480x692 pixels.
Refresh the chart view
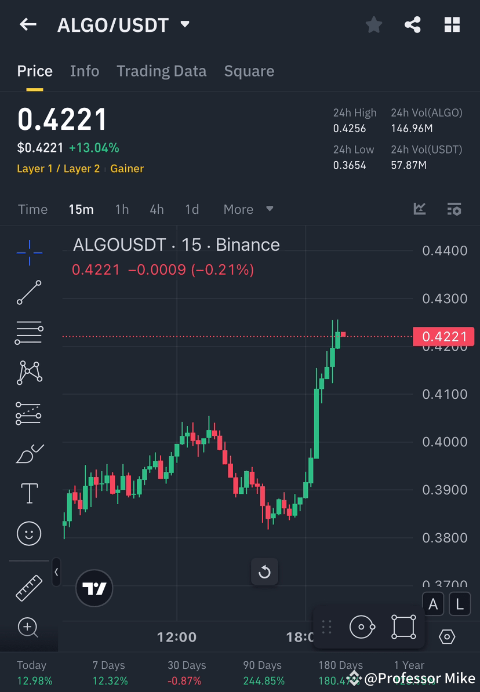pos(264,572)
